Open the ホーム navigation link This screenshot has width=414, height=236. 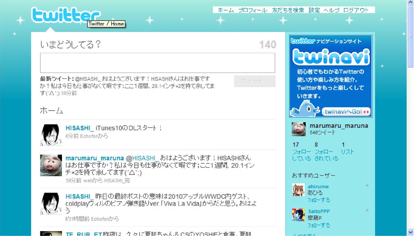click(x=226, y=10)
